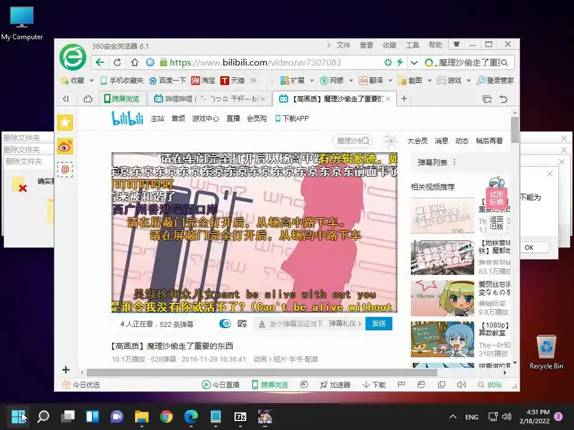
Task: Click the Bilibili logo
Action: tap(127, 119)
